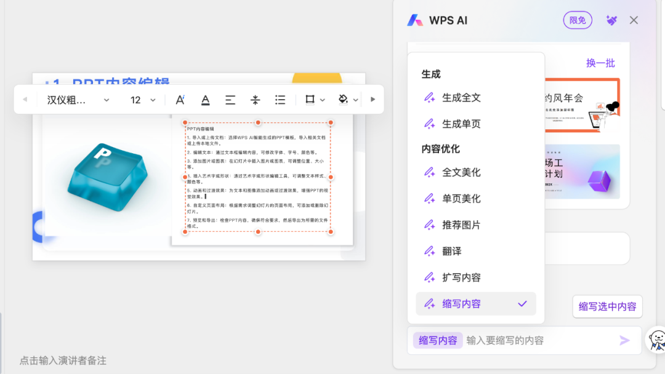Click the handshake feedback icon in WPS AI
The height and width of the screenshot is (374, 665).
point(611,20)
